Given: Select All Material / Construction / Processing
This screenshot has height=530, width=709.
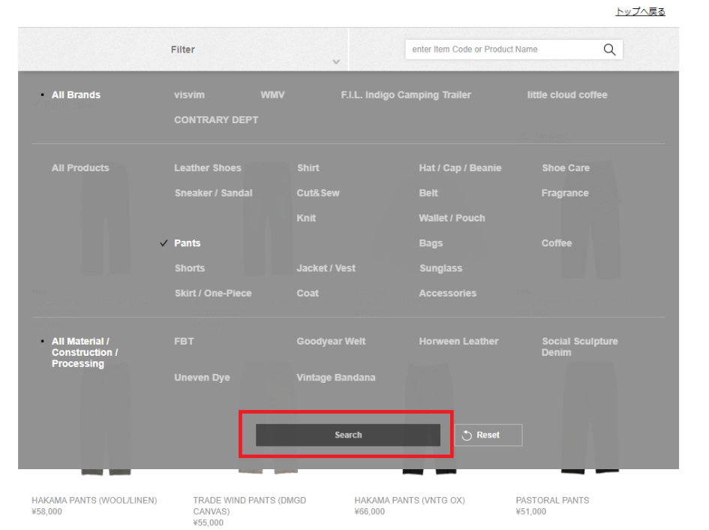Looking at the screenshot, I should click(x=85, y=353).
